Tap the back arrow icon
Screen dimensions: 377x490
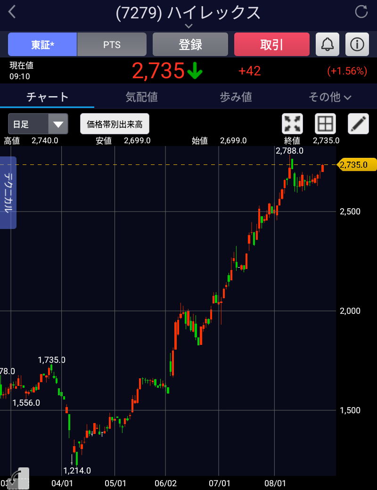tap(12, 12)
